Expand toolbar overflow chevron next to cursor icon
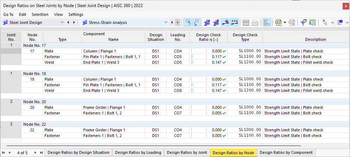 pyautogui.click(x=332, y=23)
